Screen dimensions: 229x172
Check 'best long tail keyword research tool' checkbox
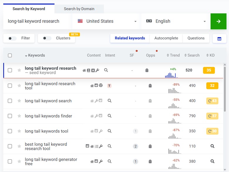click(10, 146)
